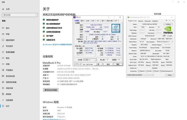Click CPU-Z core speed value 3690.97 MHz
The image size is (187, 120).
(89, 48)
